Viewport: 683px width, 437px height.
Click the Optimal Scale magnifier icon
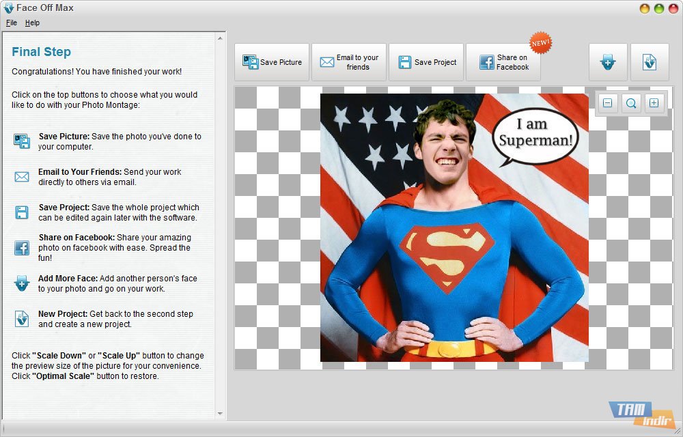click(630, 103)
